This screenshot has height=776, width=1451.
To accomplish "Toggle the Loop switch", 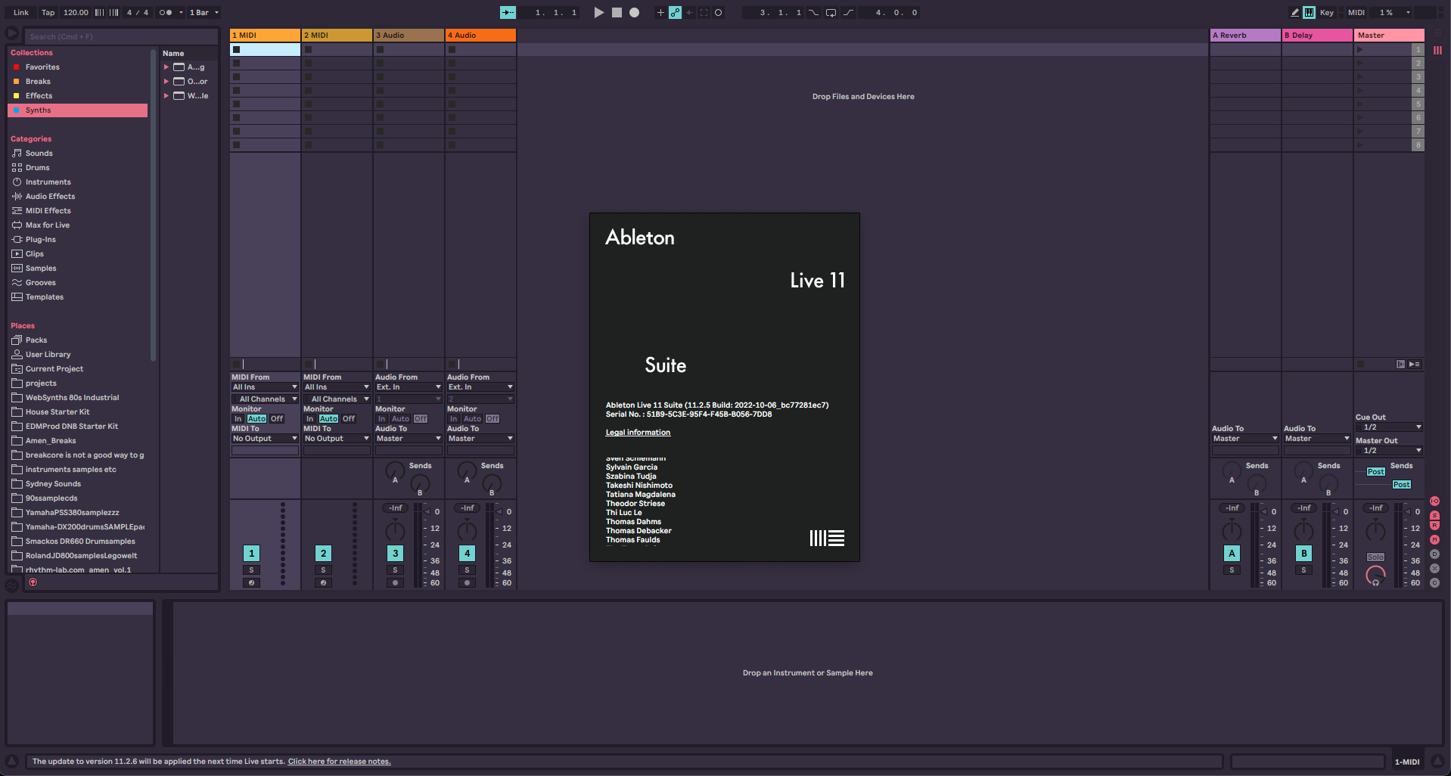I will (831, 12).
